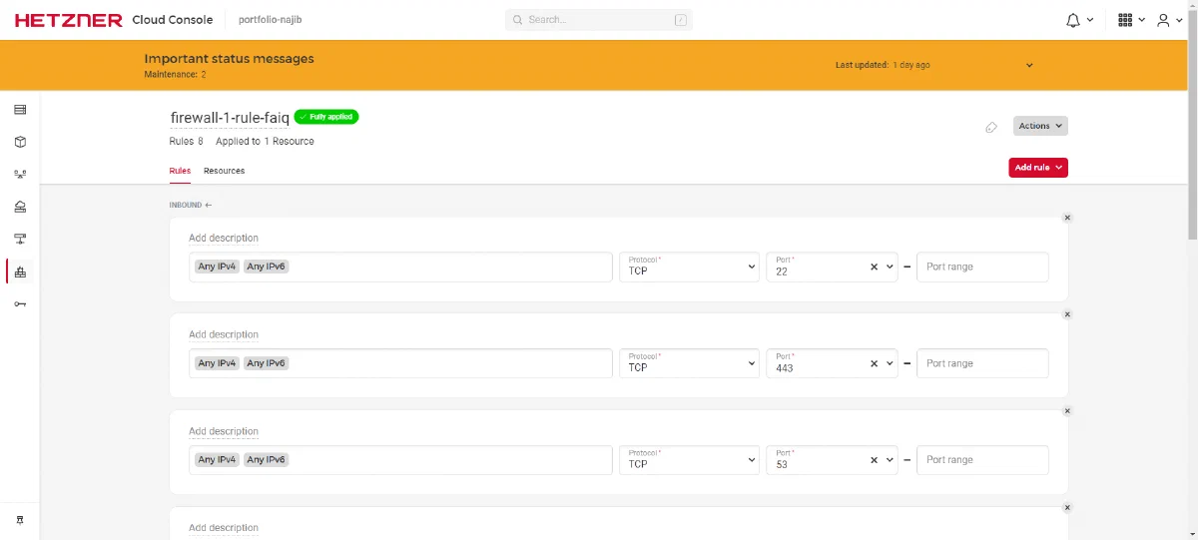Click Port range field for port 22 rule
The width and height of the screenshot is (1198, 540).
point(982,267)
